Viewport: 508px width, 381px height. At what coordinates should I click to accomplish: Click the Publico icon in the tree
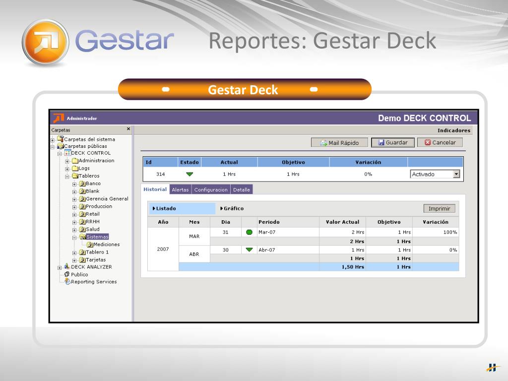coord(67,274)
